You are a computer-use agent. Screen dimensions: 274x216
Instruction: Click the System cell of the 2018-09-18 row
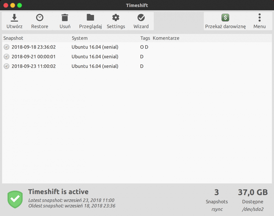click(95, 47)
